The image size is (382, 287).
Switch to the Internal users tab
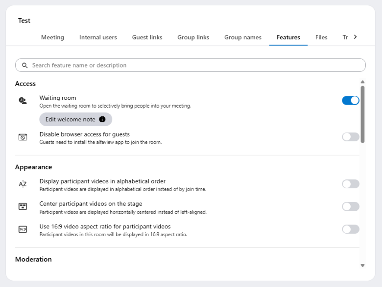coord(98,37)
